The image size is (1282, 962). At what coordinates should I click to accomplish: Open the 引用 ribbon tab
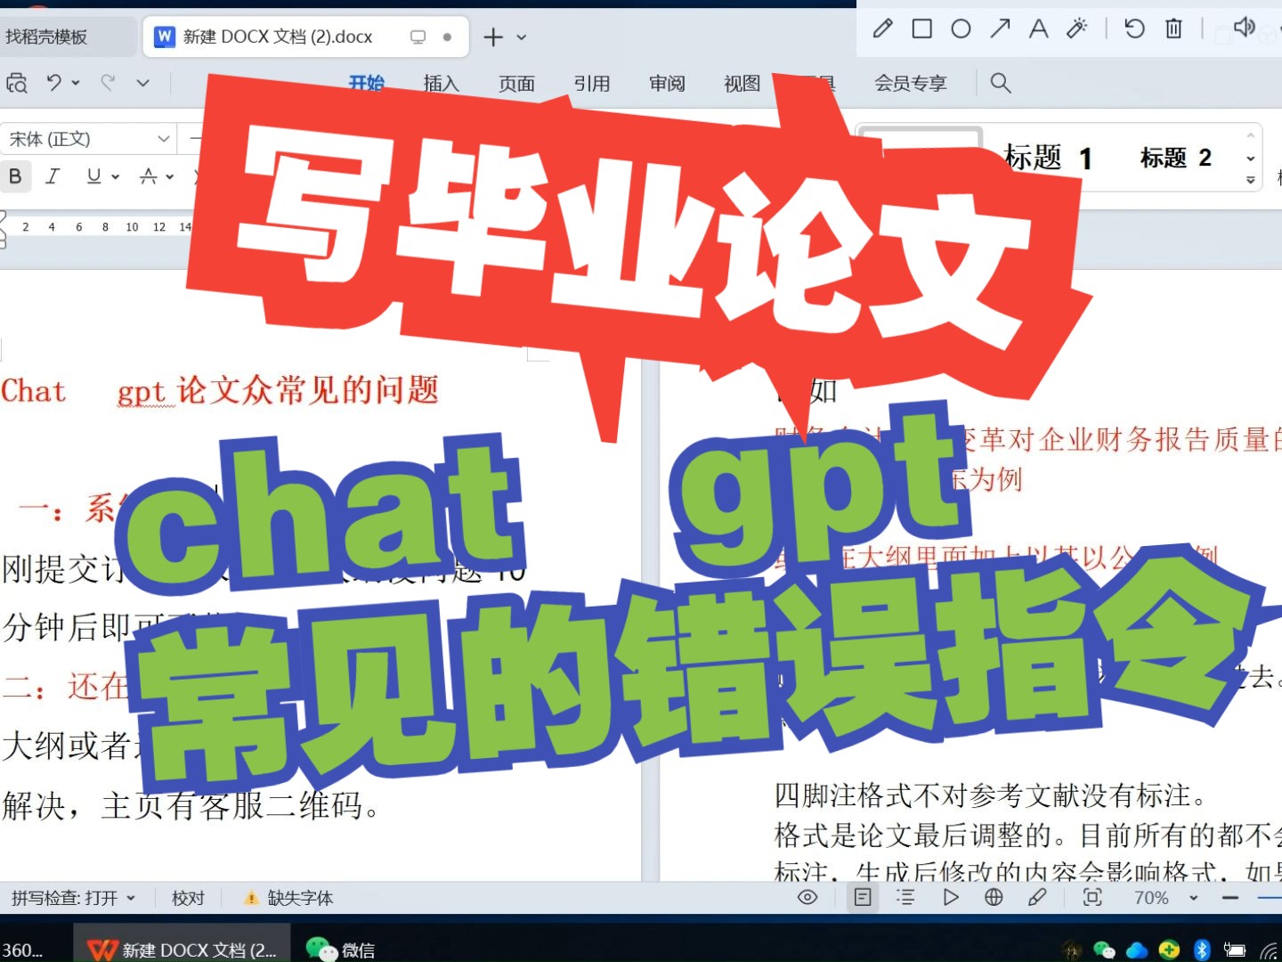(x=591, y=83)
